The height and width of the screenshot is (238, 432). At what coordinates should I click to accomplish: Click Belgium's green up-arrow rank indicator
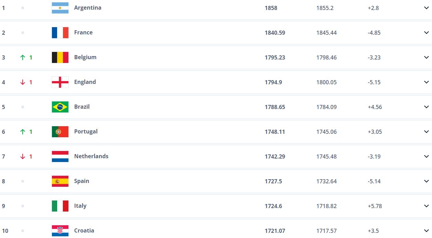coord(23,57)
